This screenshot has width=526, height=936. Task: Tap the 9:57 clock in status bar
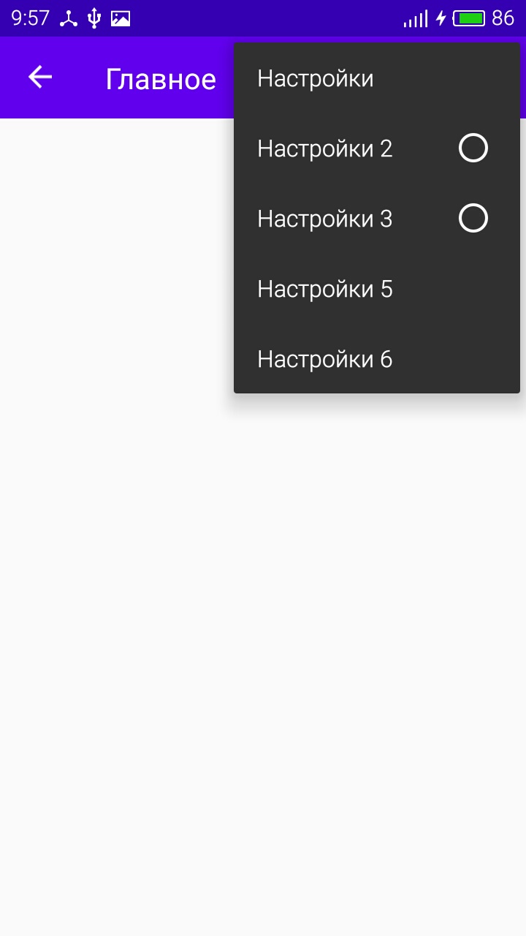pos(31,18)
